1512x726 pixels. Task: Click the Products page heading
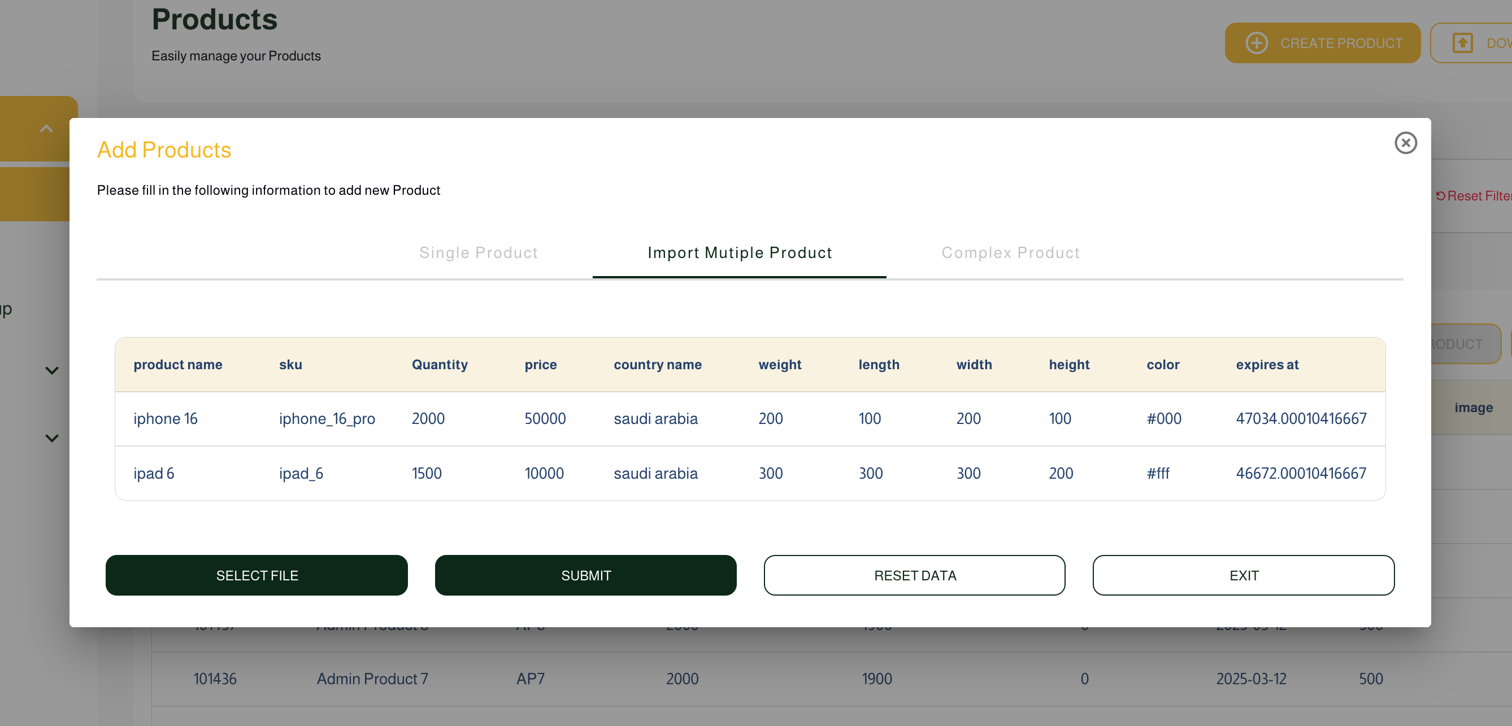coord(214,19)
